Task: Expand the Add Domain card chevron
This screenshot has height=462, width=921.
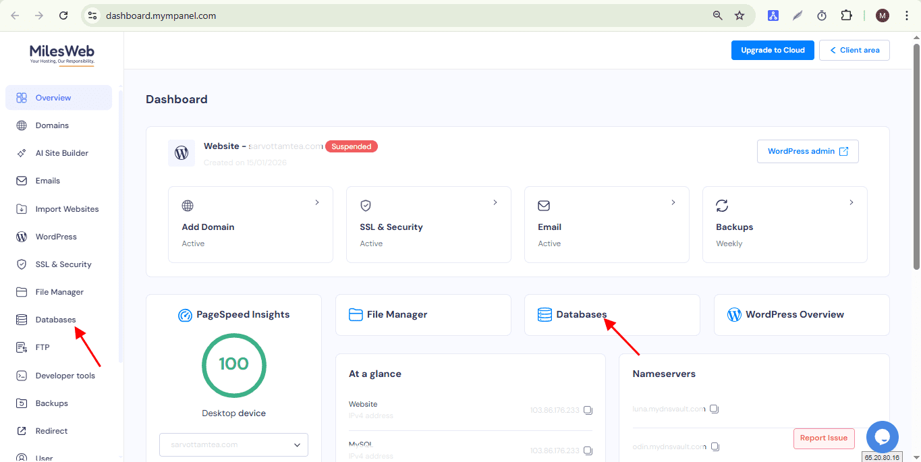Action: point(317,202)
